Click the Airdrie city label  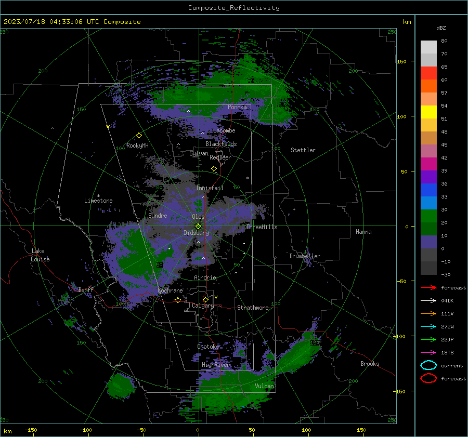[x=205, y=277]
